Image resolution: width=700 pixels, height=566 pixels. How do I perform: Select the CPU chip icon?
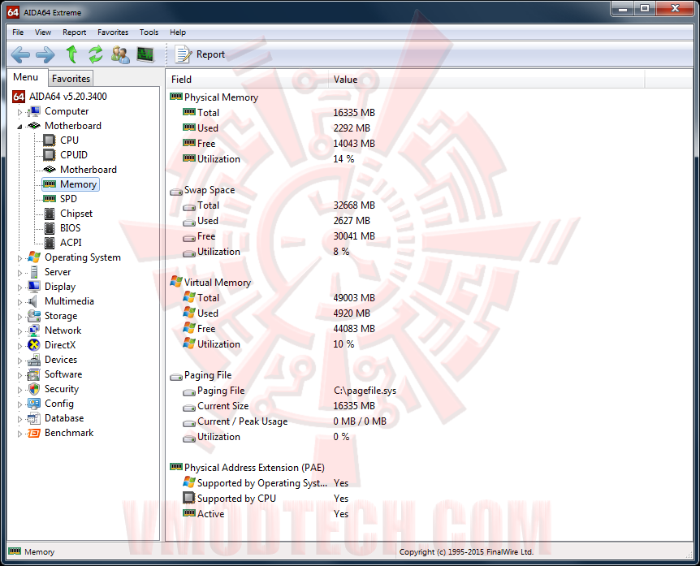[x=49, y=140]
